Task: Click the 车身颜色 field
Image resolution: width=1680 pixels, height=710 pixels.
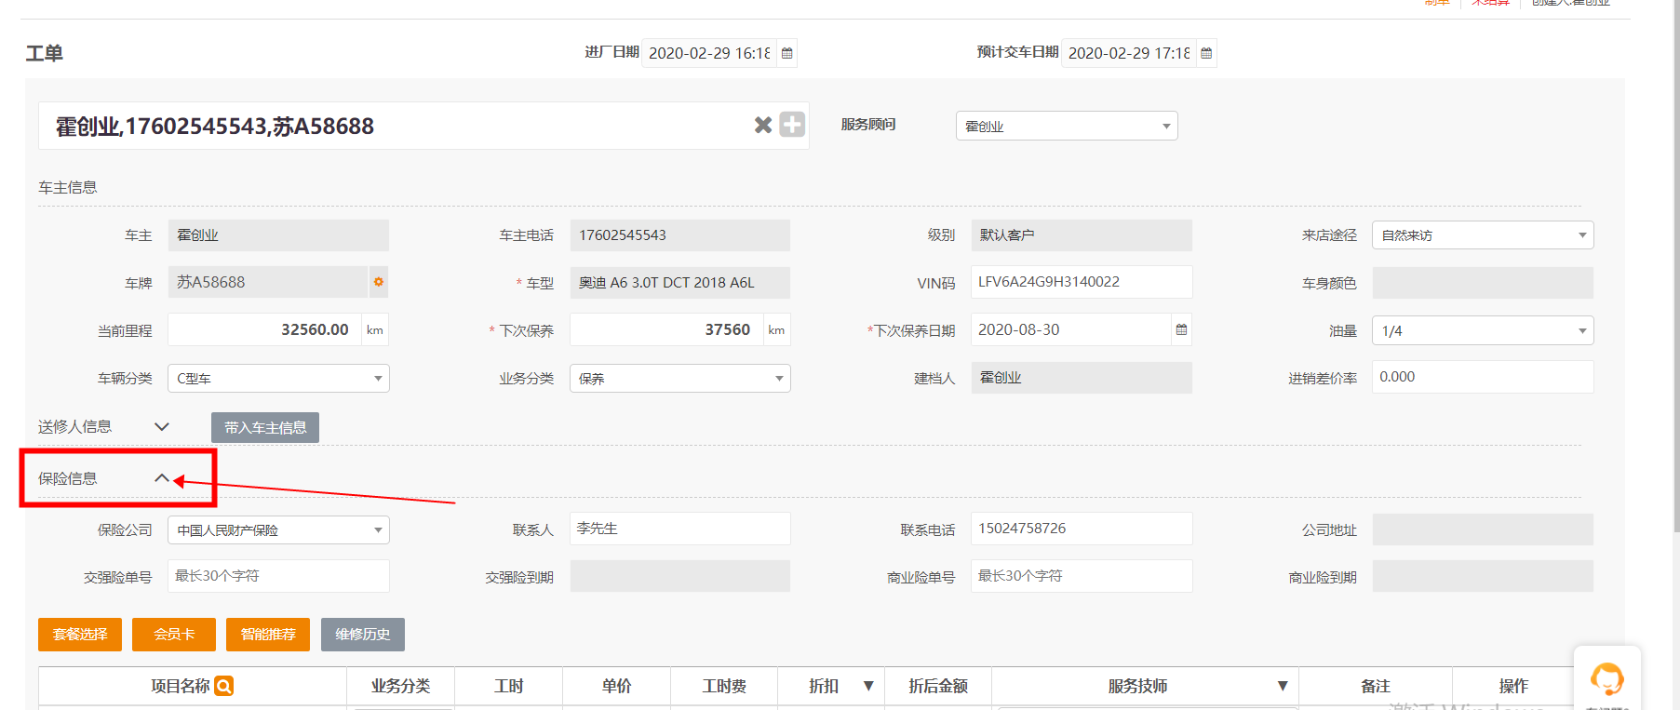Action: click(1483, 283)
